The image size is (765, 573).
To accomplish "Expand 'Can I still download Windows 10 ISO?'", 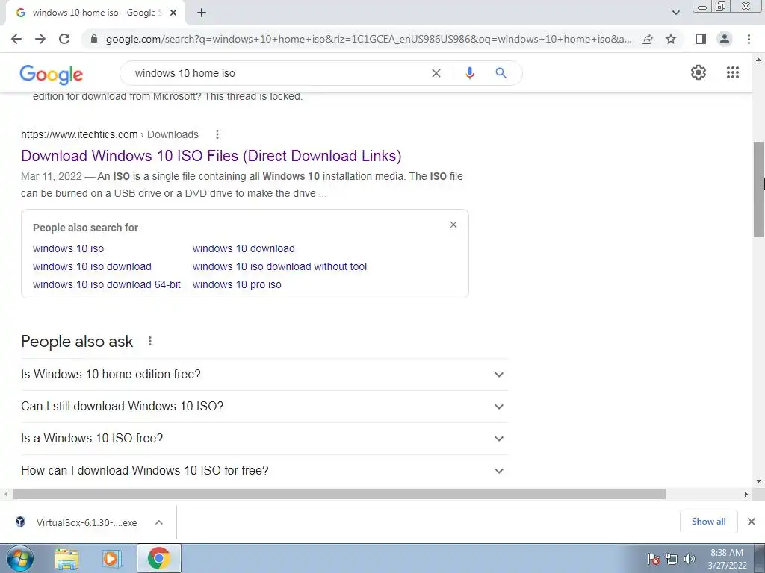I will click(264, 407).
